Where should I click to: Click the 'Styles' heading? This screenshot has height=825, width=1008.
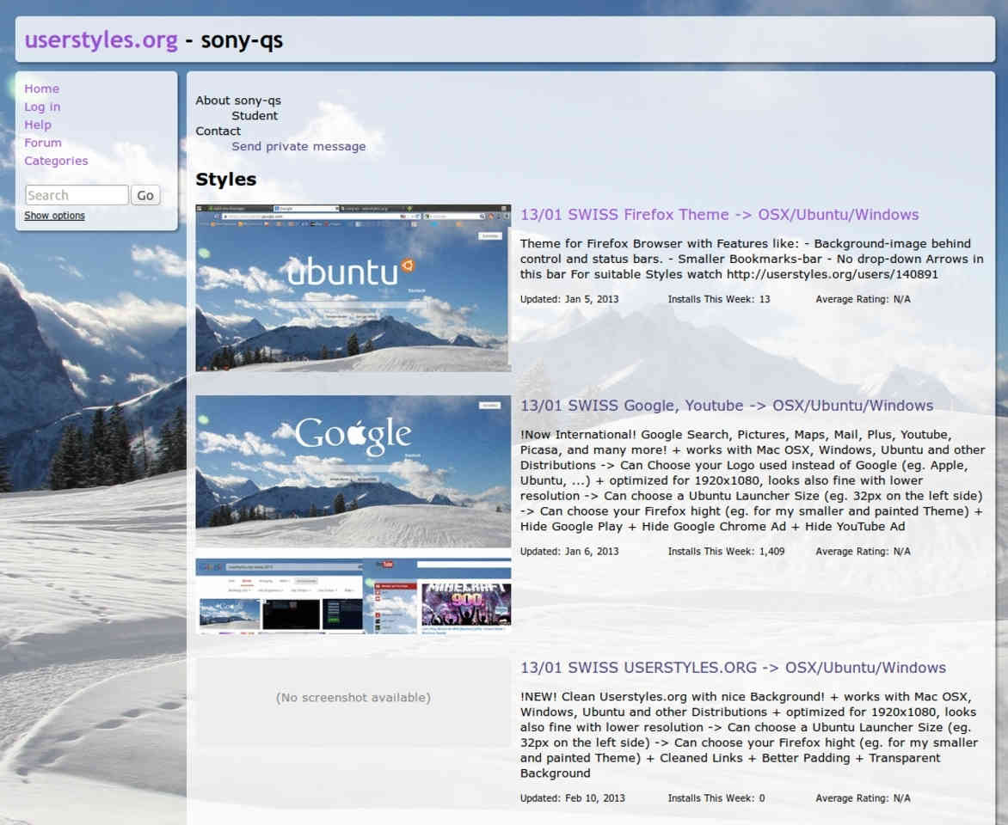[225, 180]
